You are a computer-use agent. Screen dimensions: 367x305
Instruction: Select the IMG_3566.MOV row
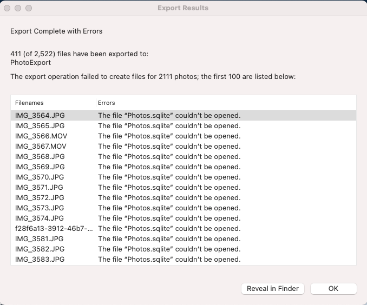[x=183, y=136]
